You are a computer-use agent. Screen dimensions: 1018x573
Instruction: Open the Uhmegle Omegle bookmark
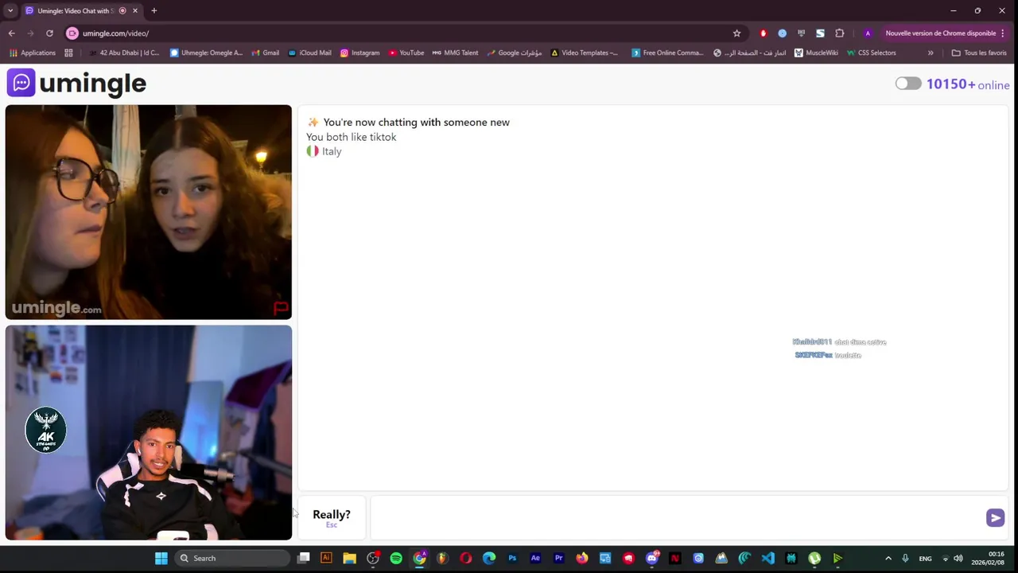click(x=206, y=53)
